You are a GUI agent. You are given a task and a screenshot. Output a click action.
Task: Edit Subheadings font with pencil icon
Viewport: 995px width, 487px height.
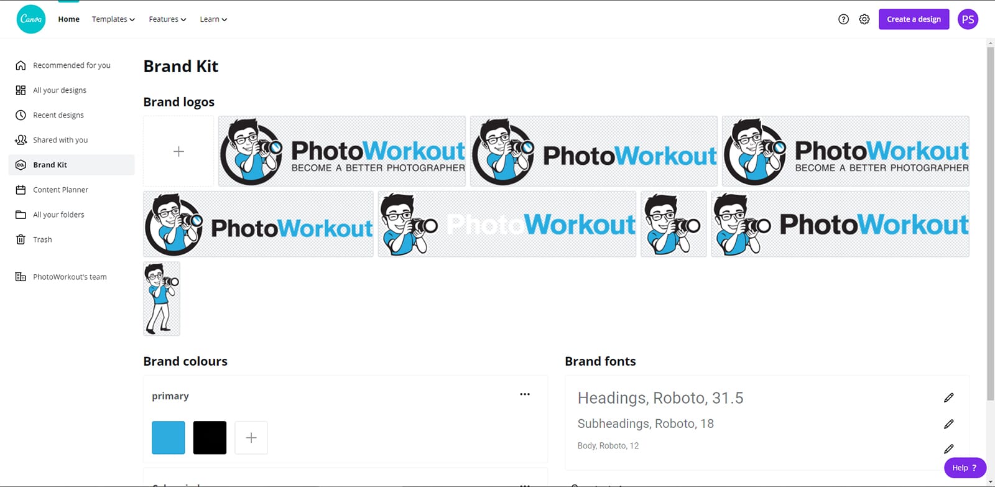948,424
